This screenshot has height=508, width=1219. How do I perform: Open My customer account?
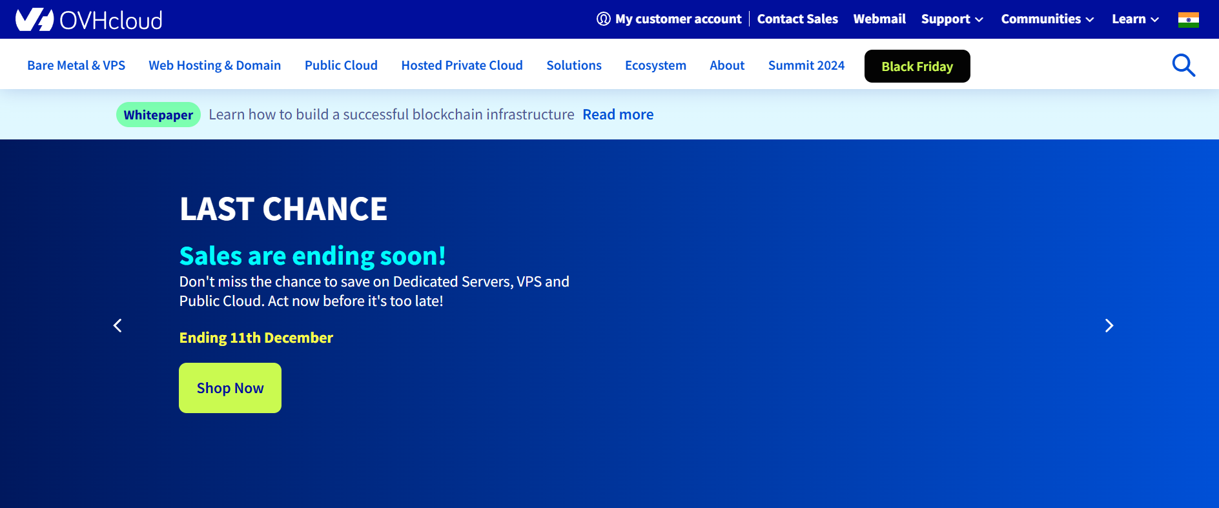pos(669,19)
